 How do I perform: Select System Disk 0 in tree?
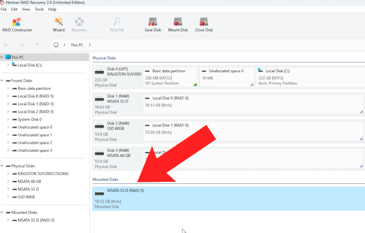click(30, 119)
